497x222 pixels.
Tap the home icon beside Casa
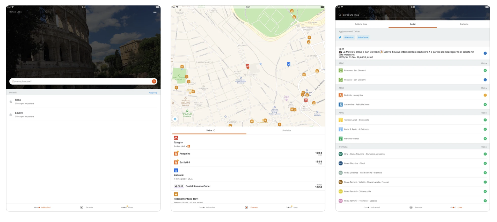point(11,102)
